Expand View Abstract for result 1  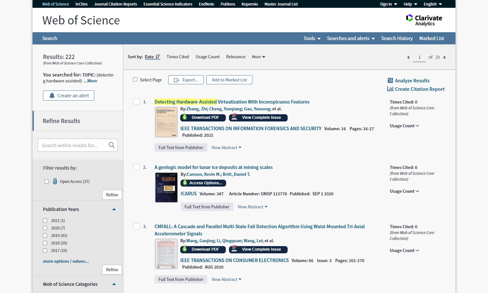[226, 147]
